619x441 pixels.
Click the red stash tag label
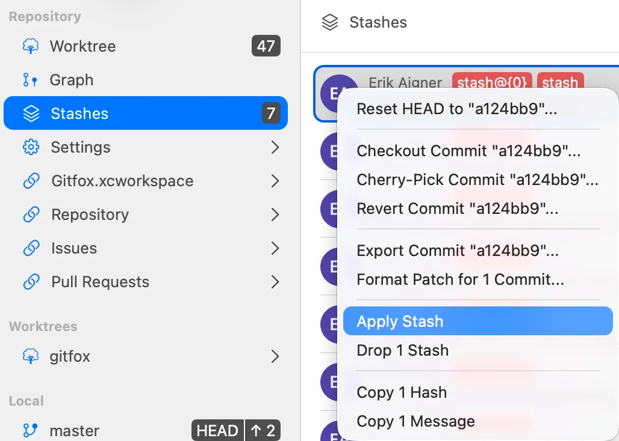(x=560, y=81)
